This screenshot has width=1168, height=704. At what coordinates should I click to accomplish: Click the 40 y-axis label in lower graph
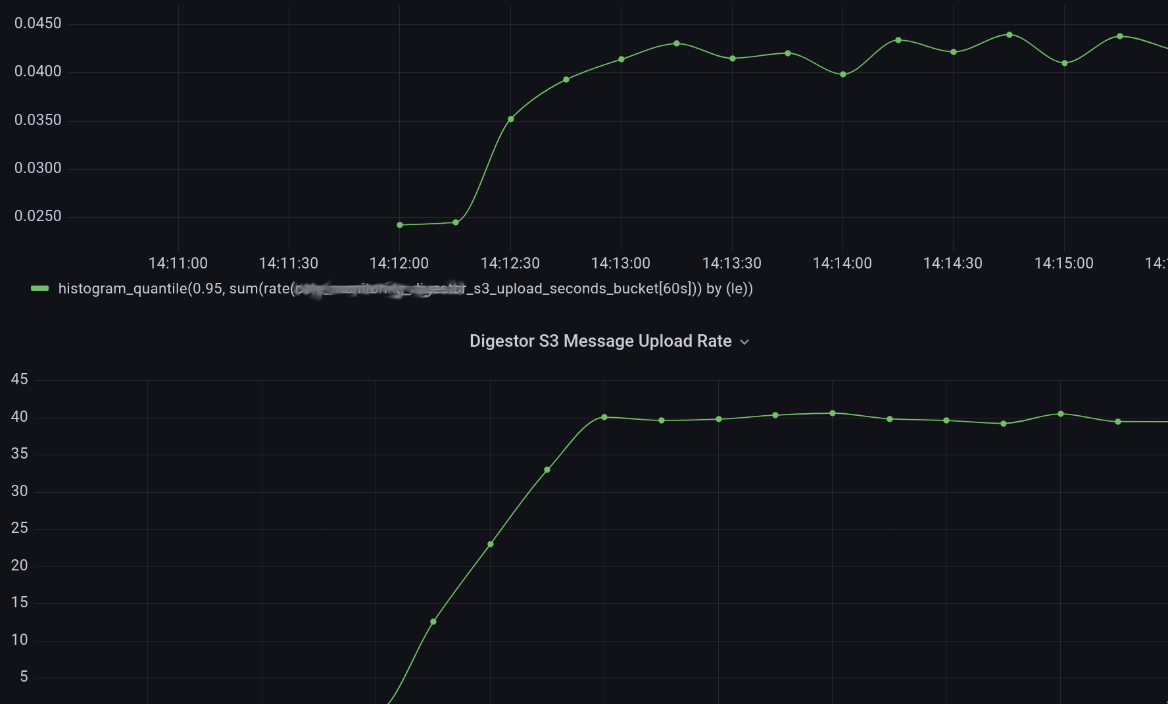(x=20, y=416)
